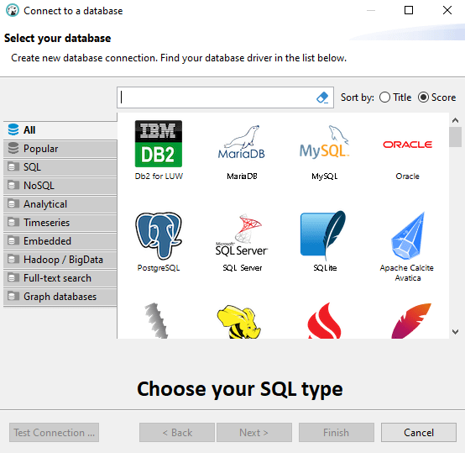
Task: Sort drivers by Title
Action: (395, 97)
